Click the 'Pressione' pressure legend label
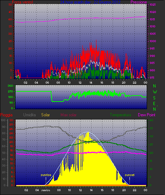This screenshot has width=165, height=195. click(x=139, y=2)
